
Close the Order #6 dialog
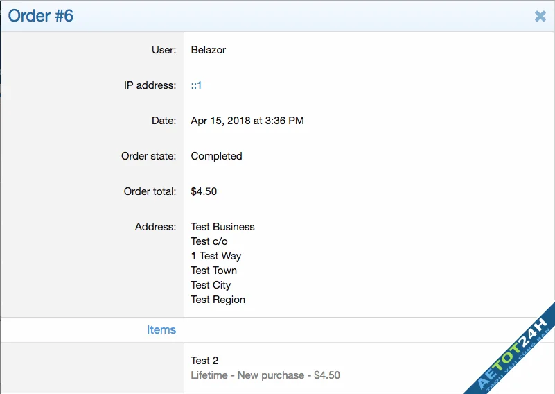click(x=540, y=16)
